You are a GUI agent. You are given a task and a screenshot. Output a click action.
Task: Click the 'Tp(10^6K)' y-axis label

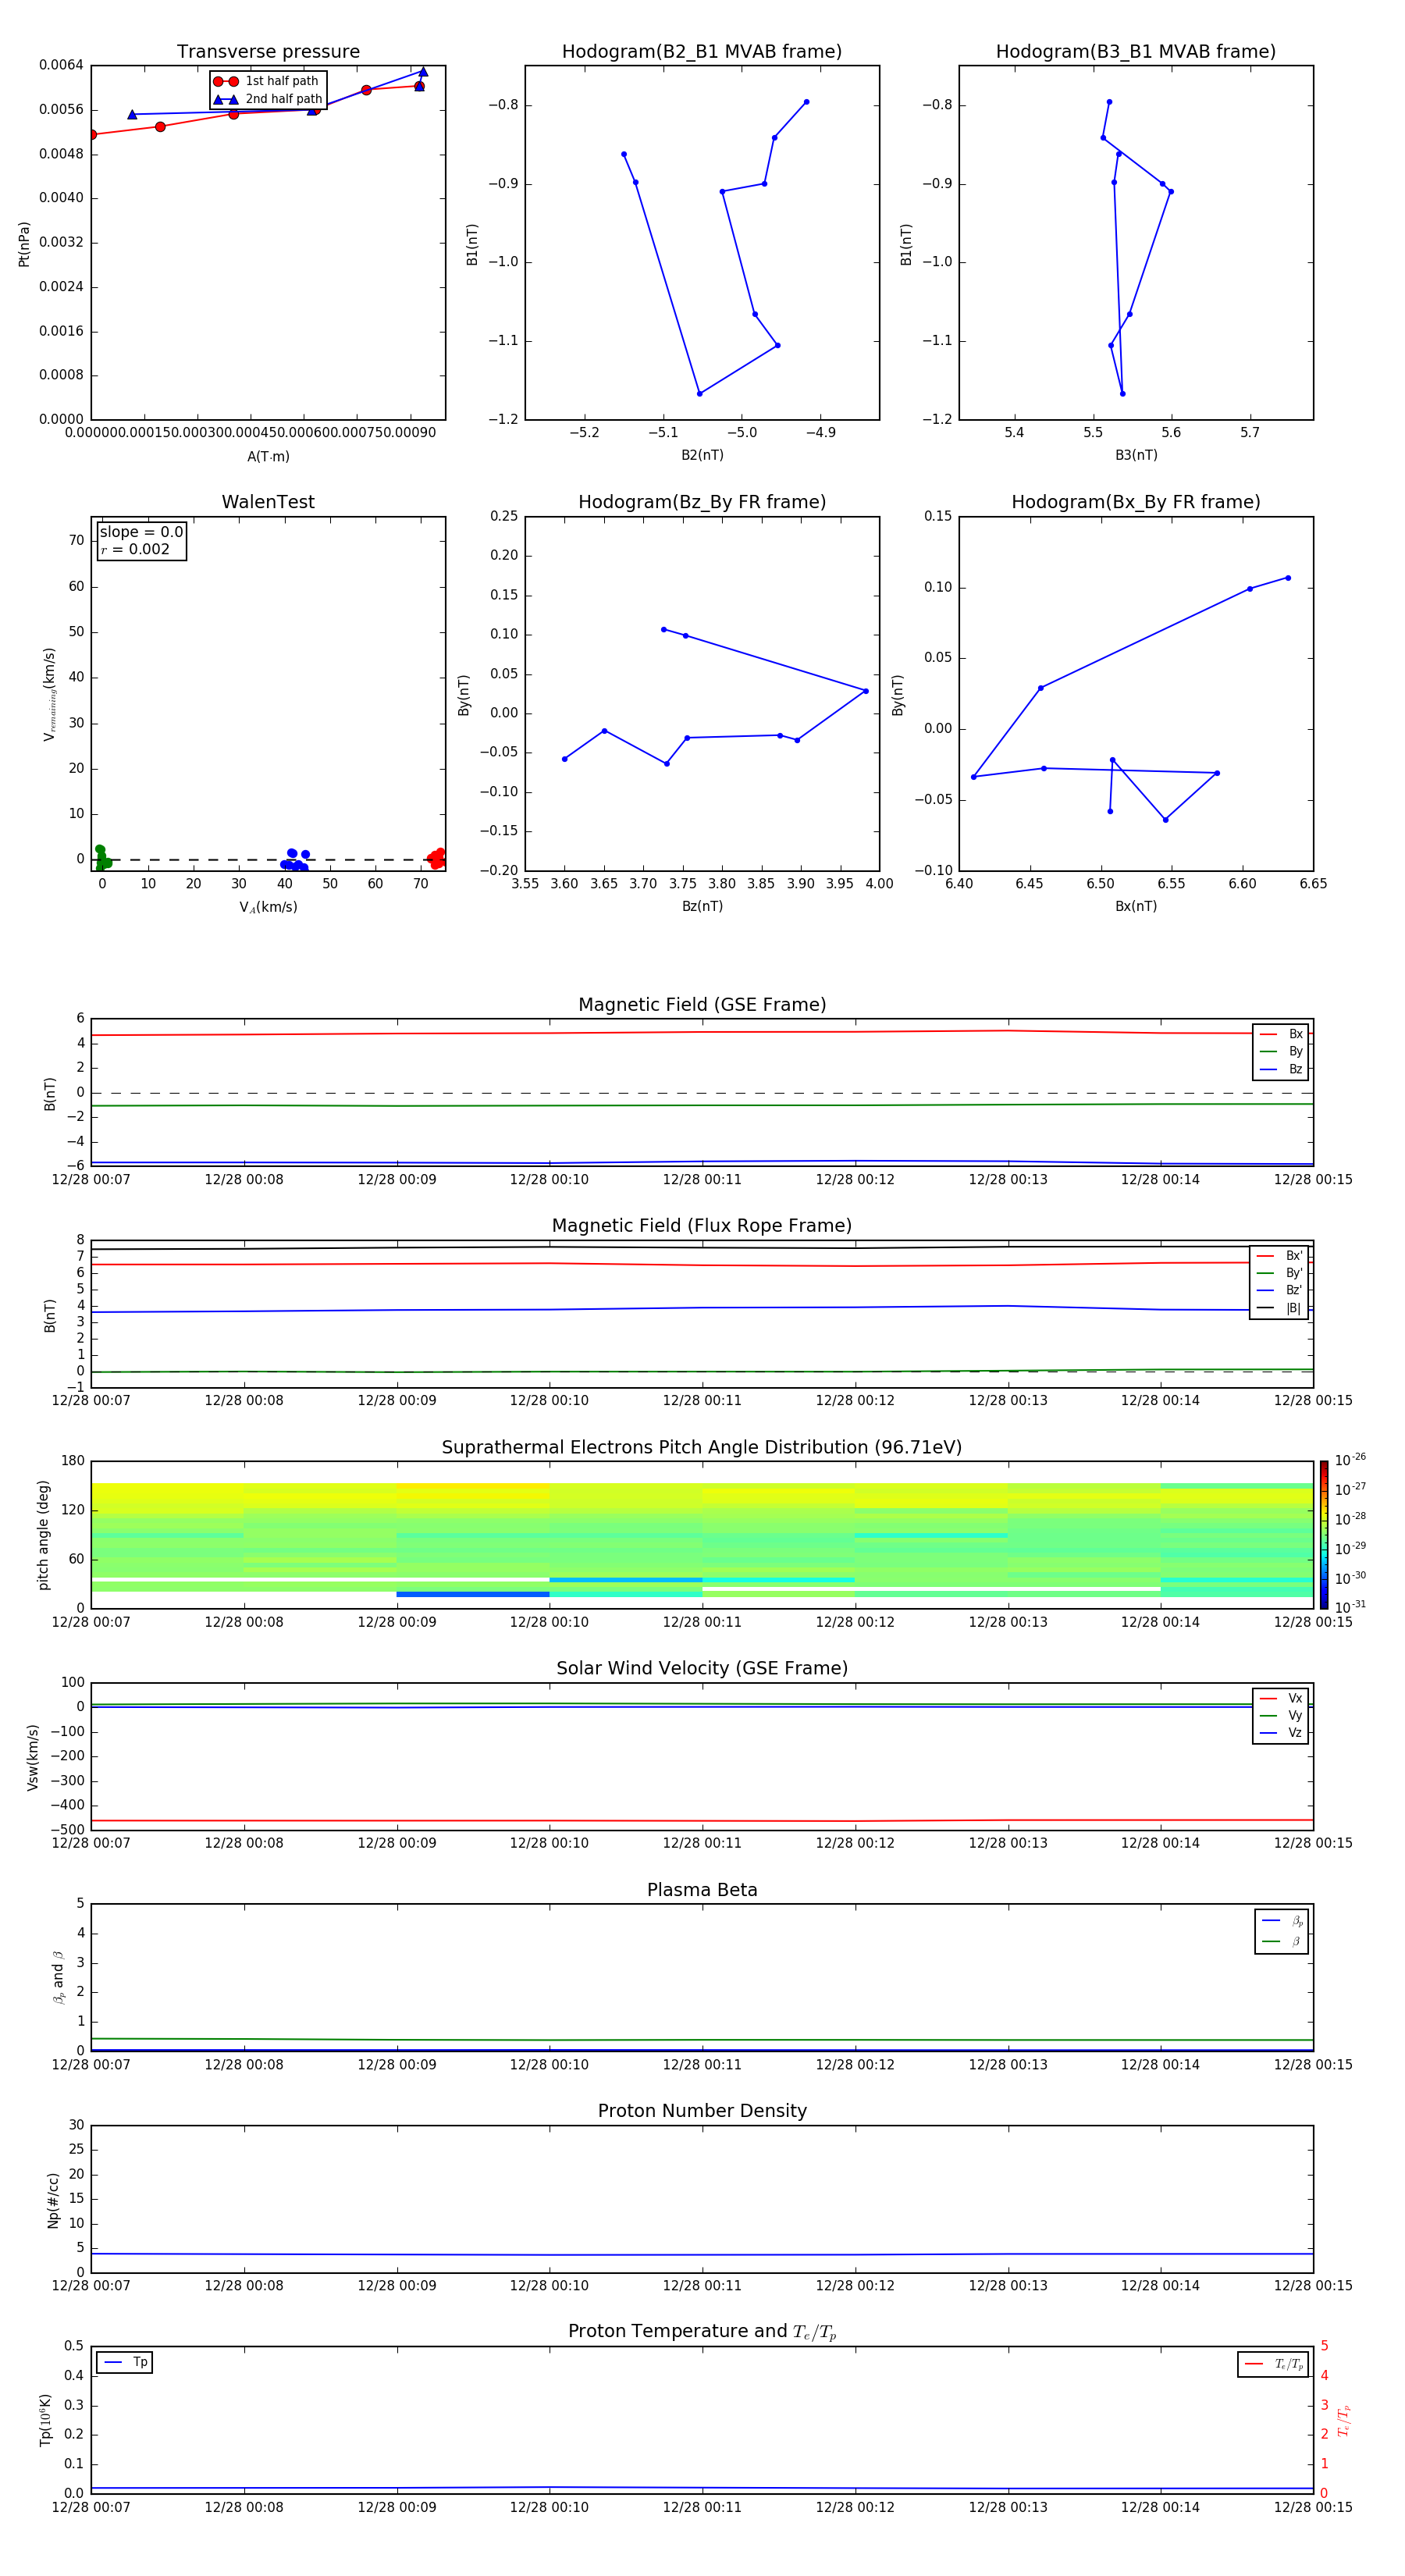coord(45,2420)
